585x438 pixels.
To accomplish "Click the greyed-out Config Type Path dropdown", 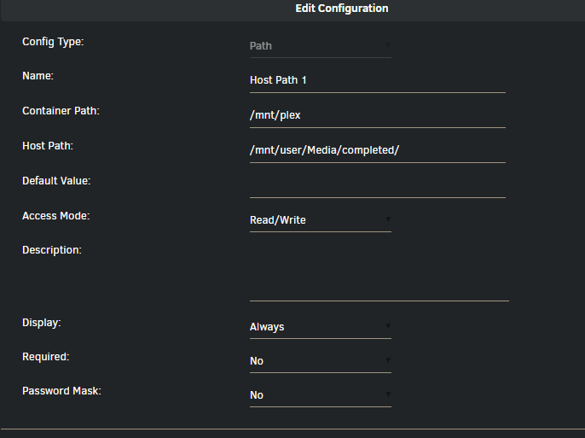I will pyautogui.click(x=320, y=46).
